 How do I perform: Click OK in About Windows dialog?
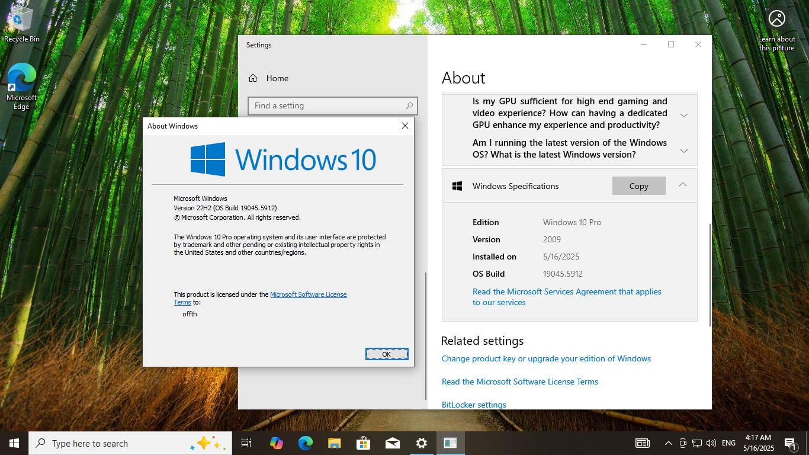(x=387, y=354)
